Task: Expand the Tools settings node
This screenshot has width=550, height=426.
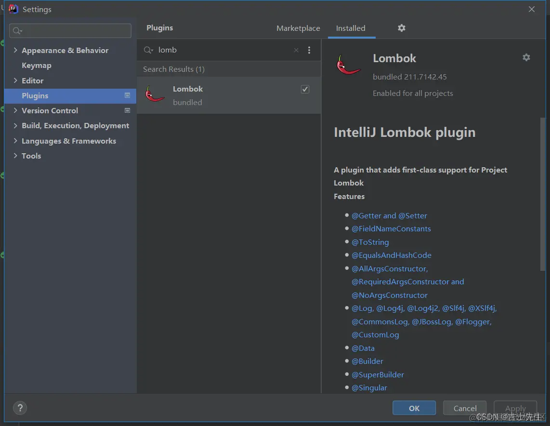Action: pyautogui.click(x=15, y=156)
